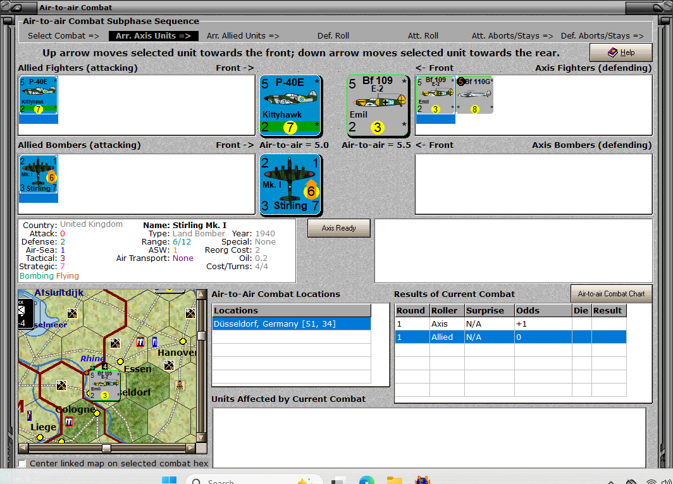The width and height of the screenshot is (673, 484).
Task: Click the Att. Aborts/Stays subphase step
Action: coord(512,36)
